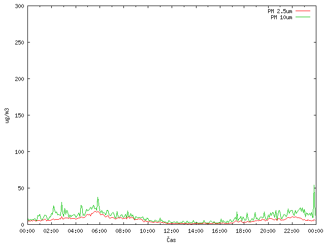Click the 14:00 time label
The width and height of the screenshot is (325, 243).
click(196, 231)
